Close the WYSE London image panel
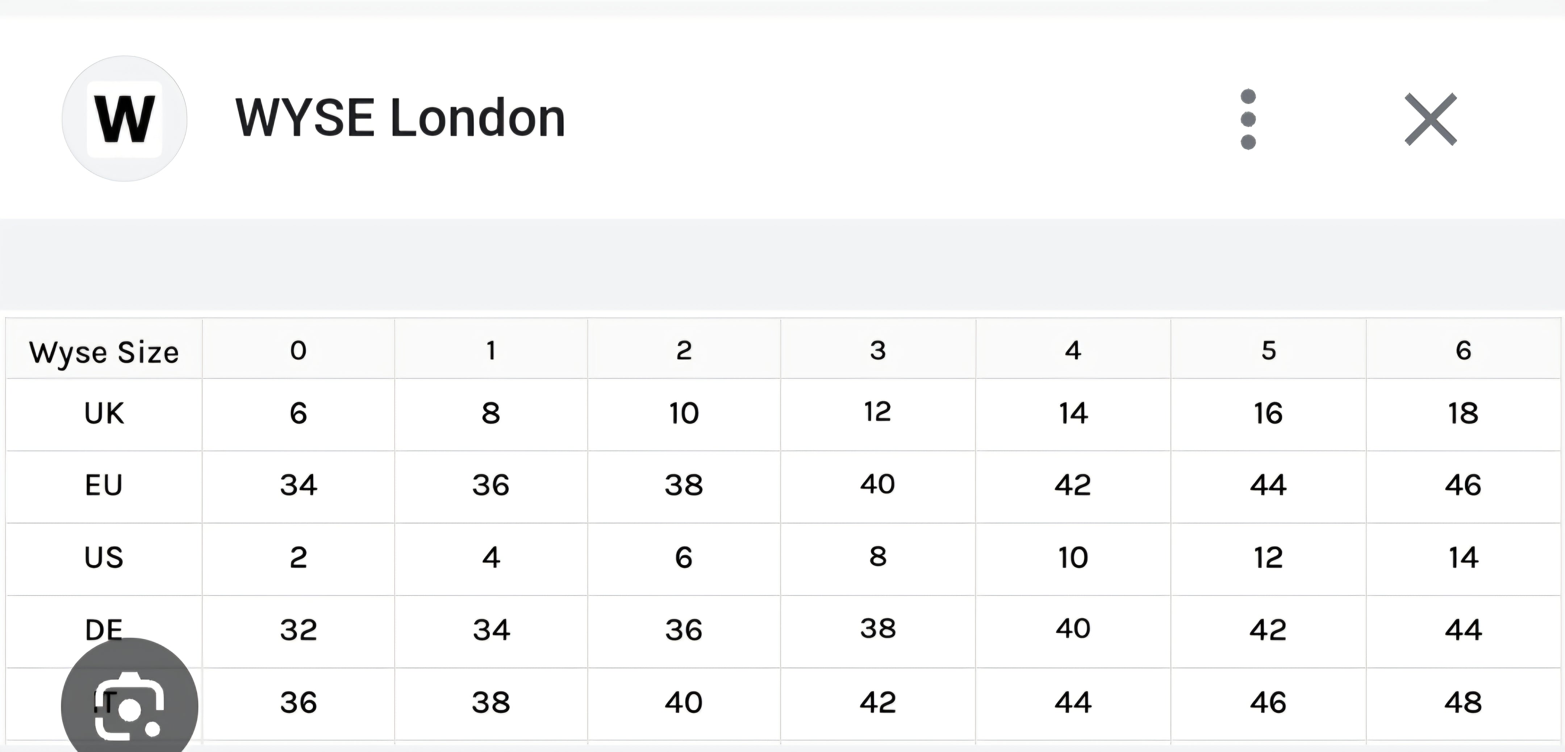Screen dimensions: 1565x752 click(x=1430, y=119)
